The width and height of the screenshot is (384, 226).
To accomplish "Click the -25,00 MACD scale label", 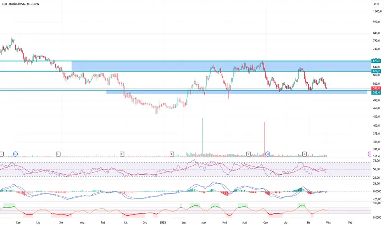I will [x=377, y=199].
